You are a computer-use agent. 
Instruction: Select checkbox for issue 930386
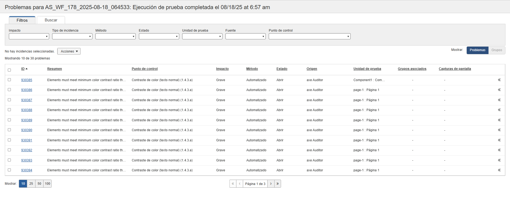(x=9, y=90)
